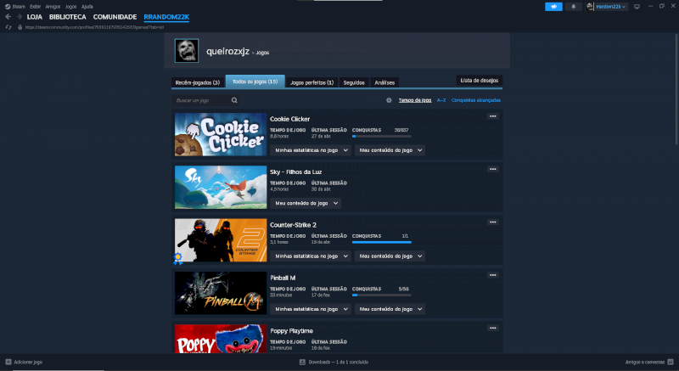Sort games A–Z
The height and width of the screenshot is (371, 679).
coord(441,100)
